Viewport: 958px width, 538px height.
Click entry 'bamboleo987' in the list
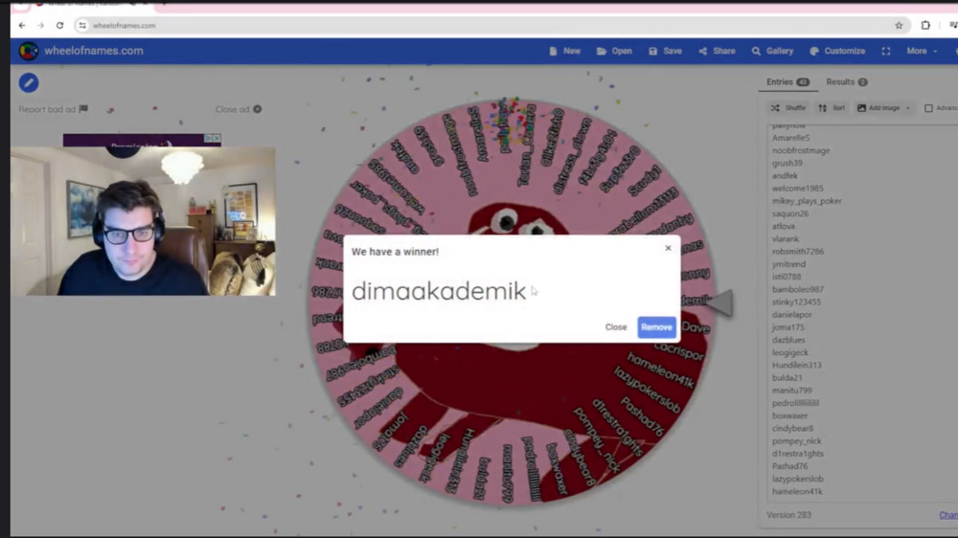(797, 289)
